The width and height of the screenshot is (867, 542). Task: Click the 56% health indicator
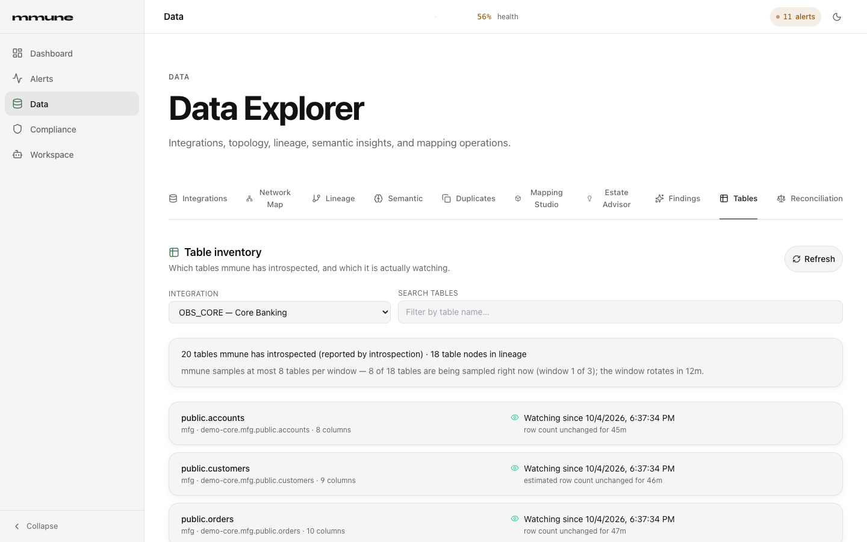pos(497,17)
